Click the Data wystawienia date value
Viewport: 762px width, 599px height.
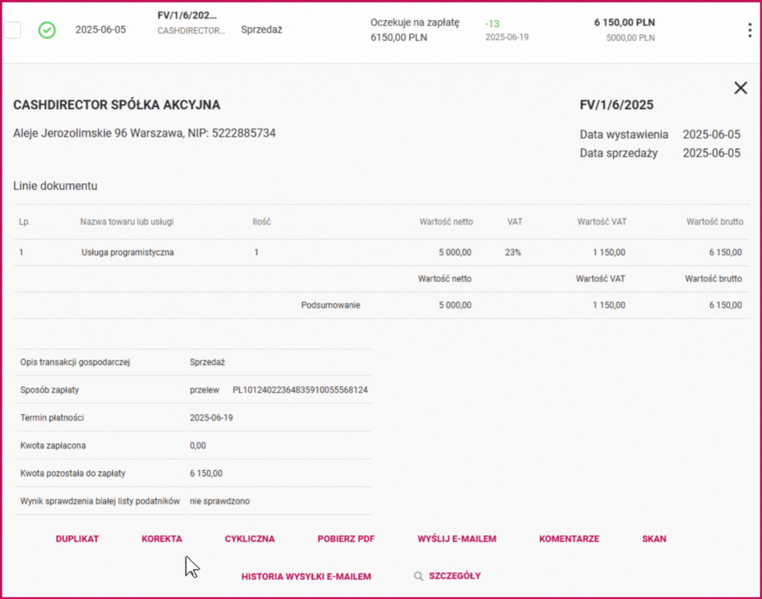pyautogui.click(x=711, y=135)
